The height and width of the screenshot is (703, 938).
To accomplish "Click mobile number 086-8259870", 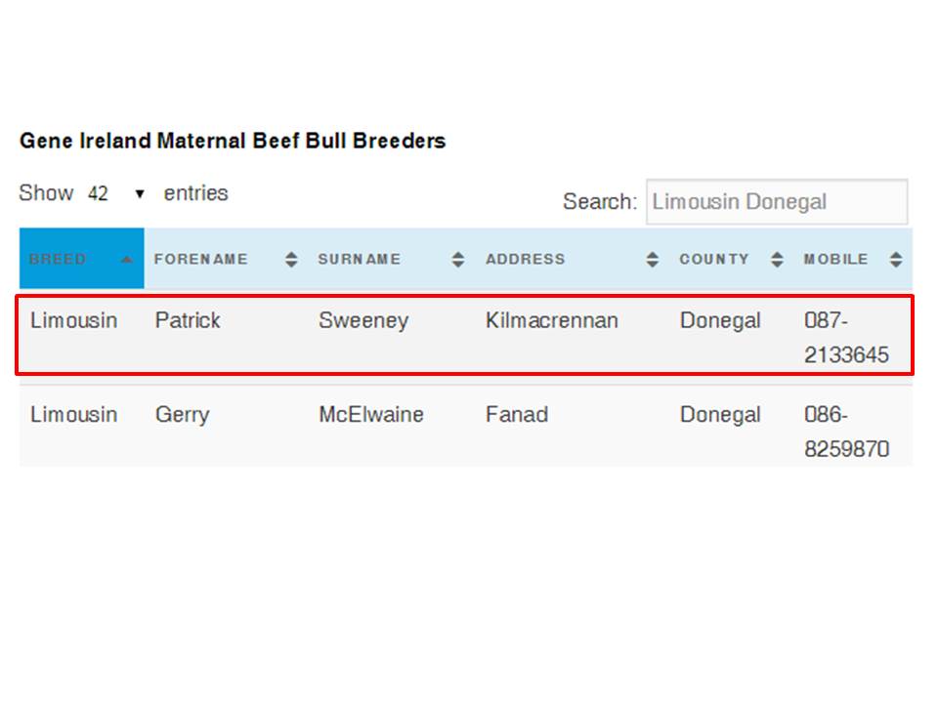I will point(846,432).
